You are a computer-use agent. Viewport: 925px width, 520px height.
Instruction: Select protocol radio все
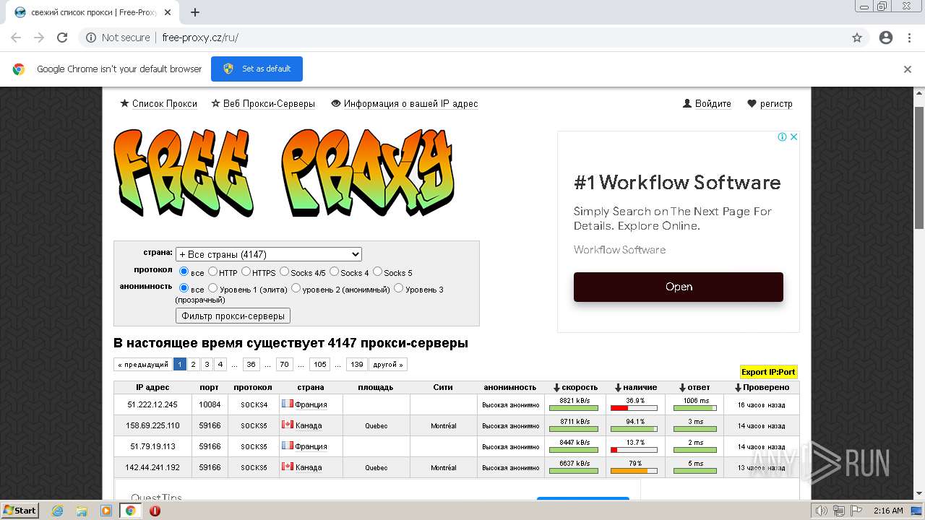coord(184,272)
